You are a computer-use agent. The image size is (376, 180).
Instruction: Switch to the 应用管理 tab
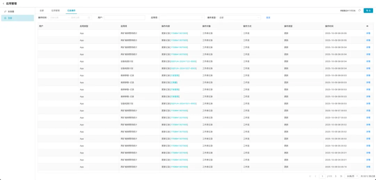55,10
